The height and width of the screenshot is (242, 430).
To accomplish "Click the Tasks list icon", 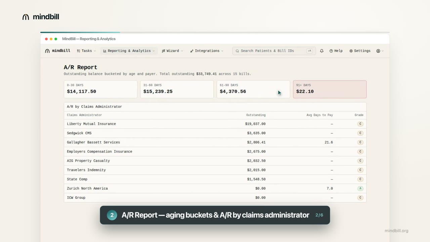I will click(79, 51).
